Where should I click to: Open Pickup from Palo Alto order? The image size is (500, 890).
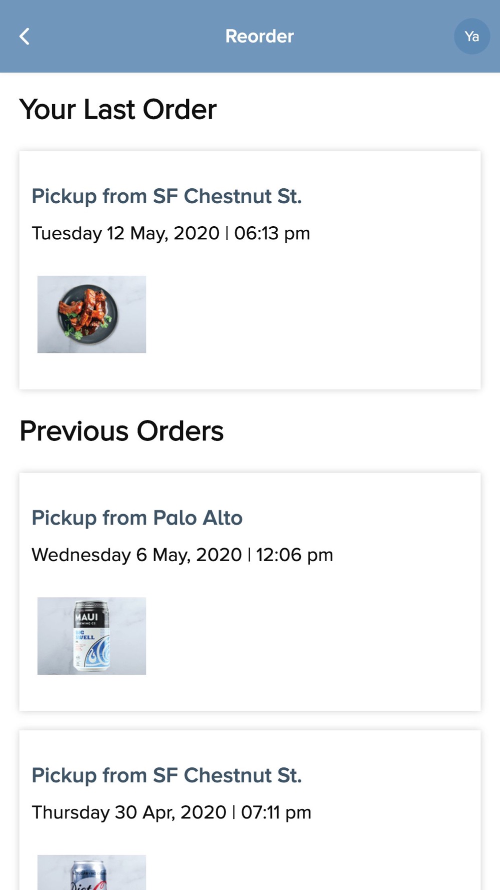tap(137, 518)
